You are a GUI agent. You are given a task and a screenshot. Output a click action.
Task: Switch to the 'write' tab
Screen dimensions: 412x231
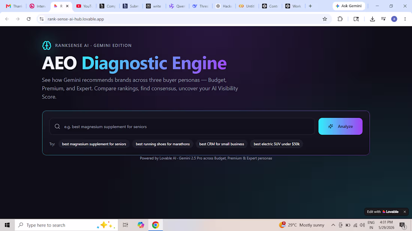click(x=154, y=6)
